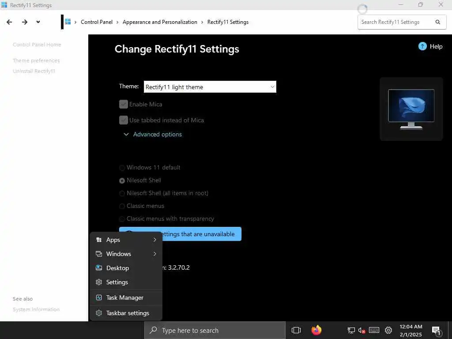Open recent locations dropdown arrow
452x339 pixels.
click(x=38, y=22)
